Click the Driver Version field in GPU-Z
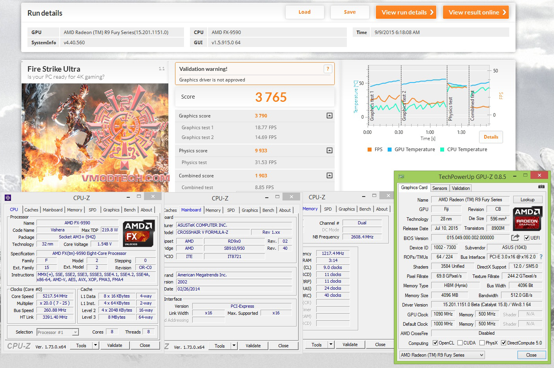 pyautogui.click(x=487, y=305)
